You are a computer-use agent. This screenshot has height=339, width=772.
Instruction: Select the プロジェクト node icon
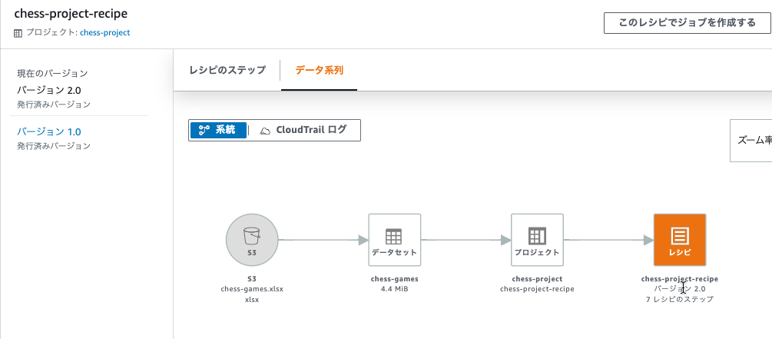coord(537,240)
